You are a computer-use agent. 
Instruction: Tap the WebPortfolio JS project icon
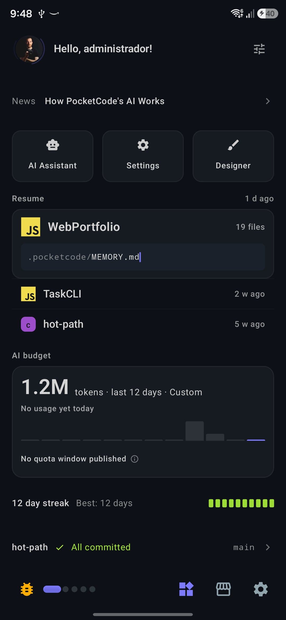pos(31,227)
